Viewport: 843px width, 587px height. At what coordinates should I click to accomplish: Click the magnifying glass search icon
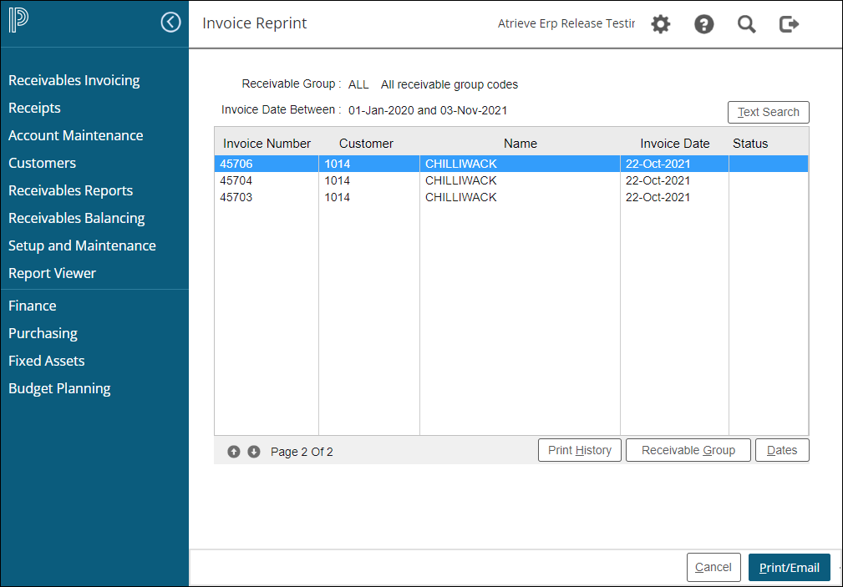(746, 24)
